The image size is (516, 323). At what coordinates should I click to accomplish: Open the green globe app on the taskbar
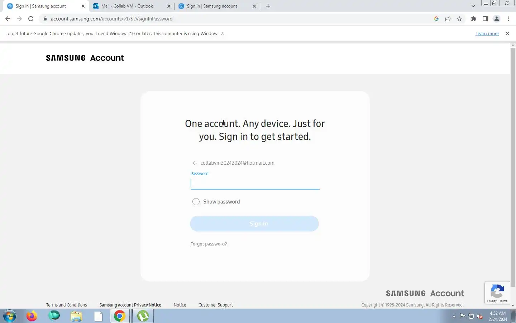point(54,316)
